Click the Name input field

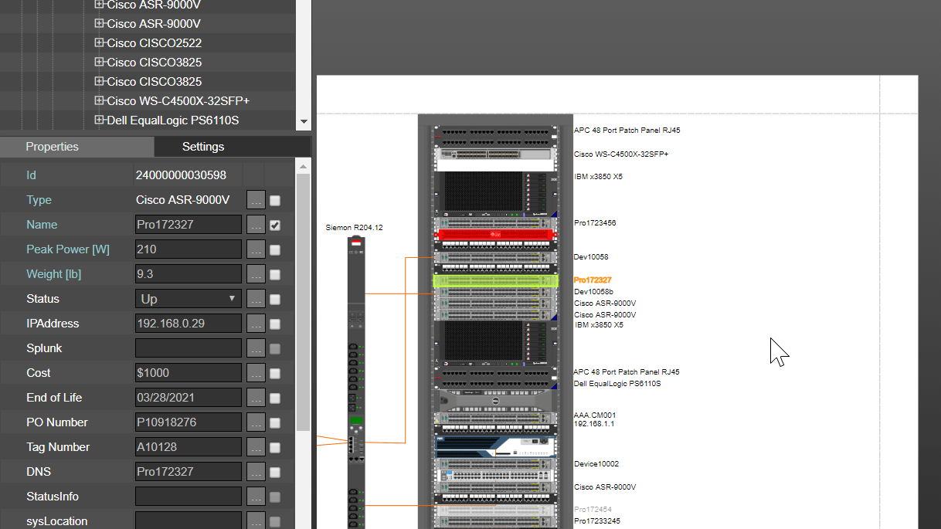pos(189,225)
